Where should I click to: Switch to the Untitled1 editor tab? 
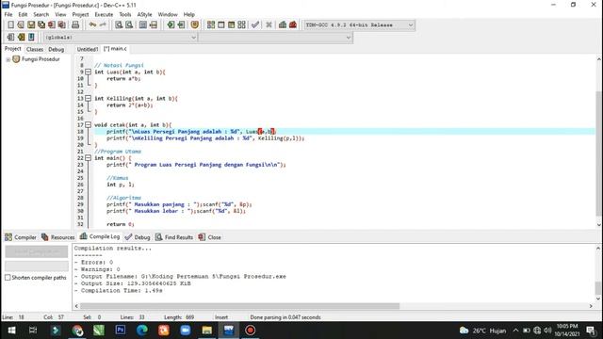88,49
